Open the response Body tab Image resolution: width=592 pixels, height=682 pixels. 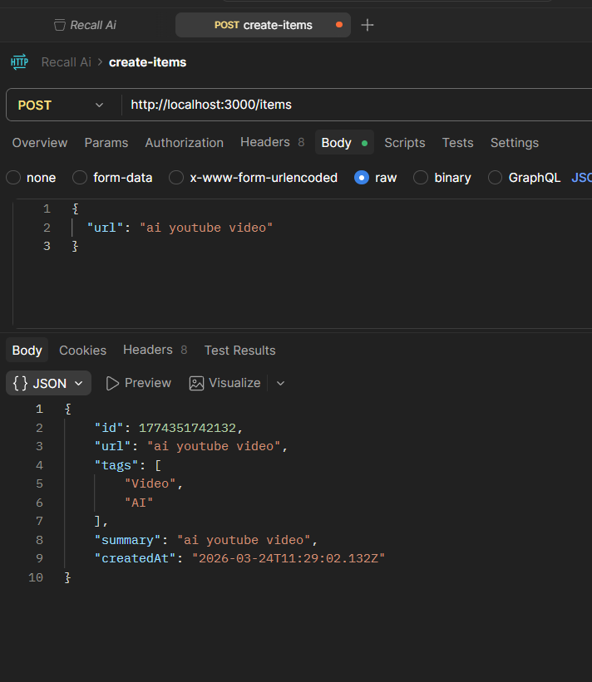click(x=27, y=350)
